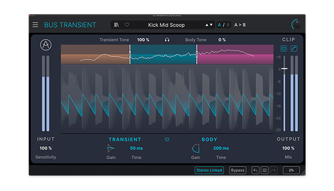The height and width of the screenshot is (191, 334).
Task: Select the clip curve shape icon
Action: tap(294, 49)
